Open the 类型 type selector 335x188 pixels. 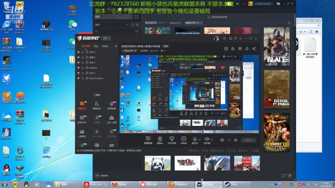pos(106,38)
